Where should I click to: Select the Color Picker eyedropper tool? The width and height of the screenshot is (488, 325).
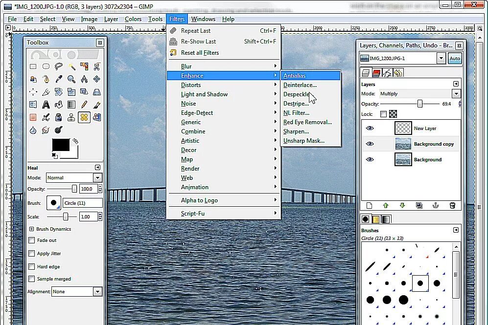(59, 79)
